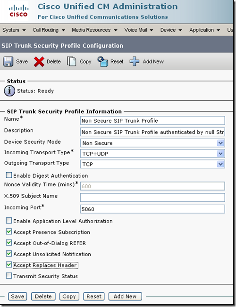This screenshot has width=236, height=307.
Task: Click the bottom Save button
Action: click(17, 297)
